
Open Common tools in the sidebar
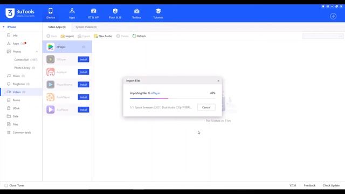pyautogui.click(x=21, y=133)
